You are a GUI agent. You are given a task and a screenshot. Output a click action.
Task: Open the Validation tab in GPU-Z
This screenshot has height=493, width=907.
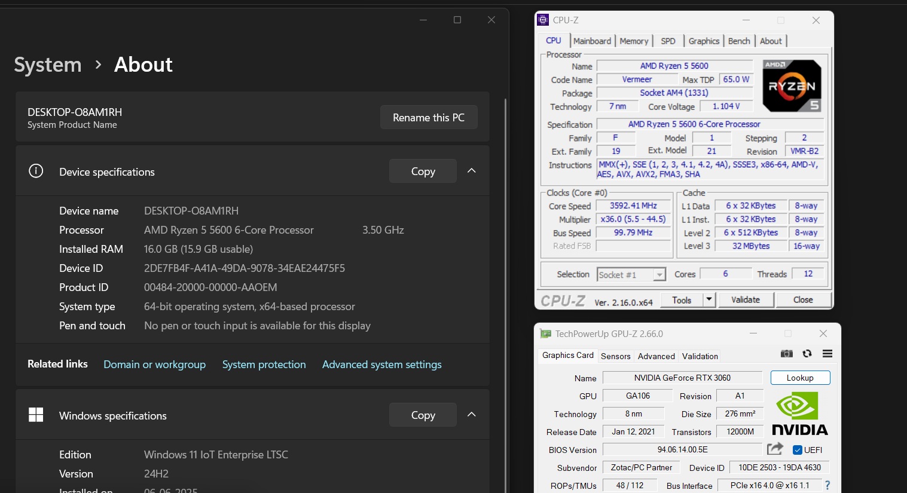click(700, 356)
